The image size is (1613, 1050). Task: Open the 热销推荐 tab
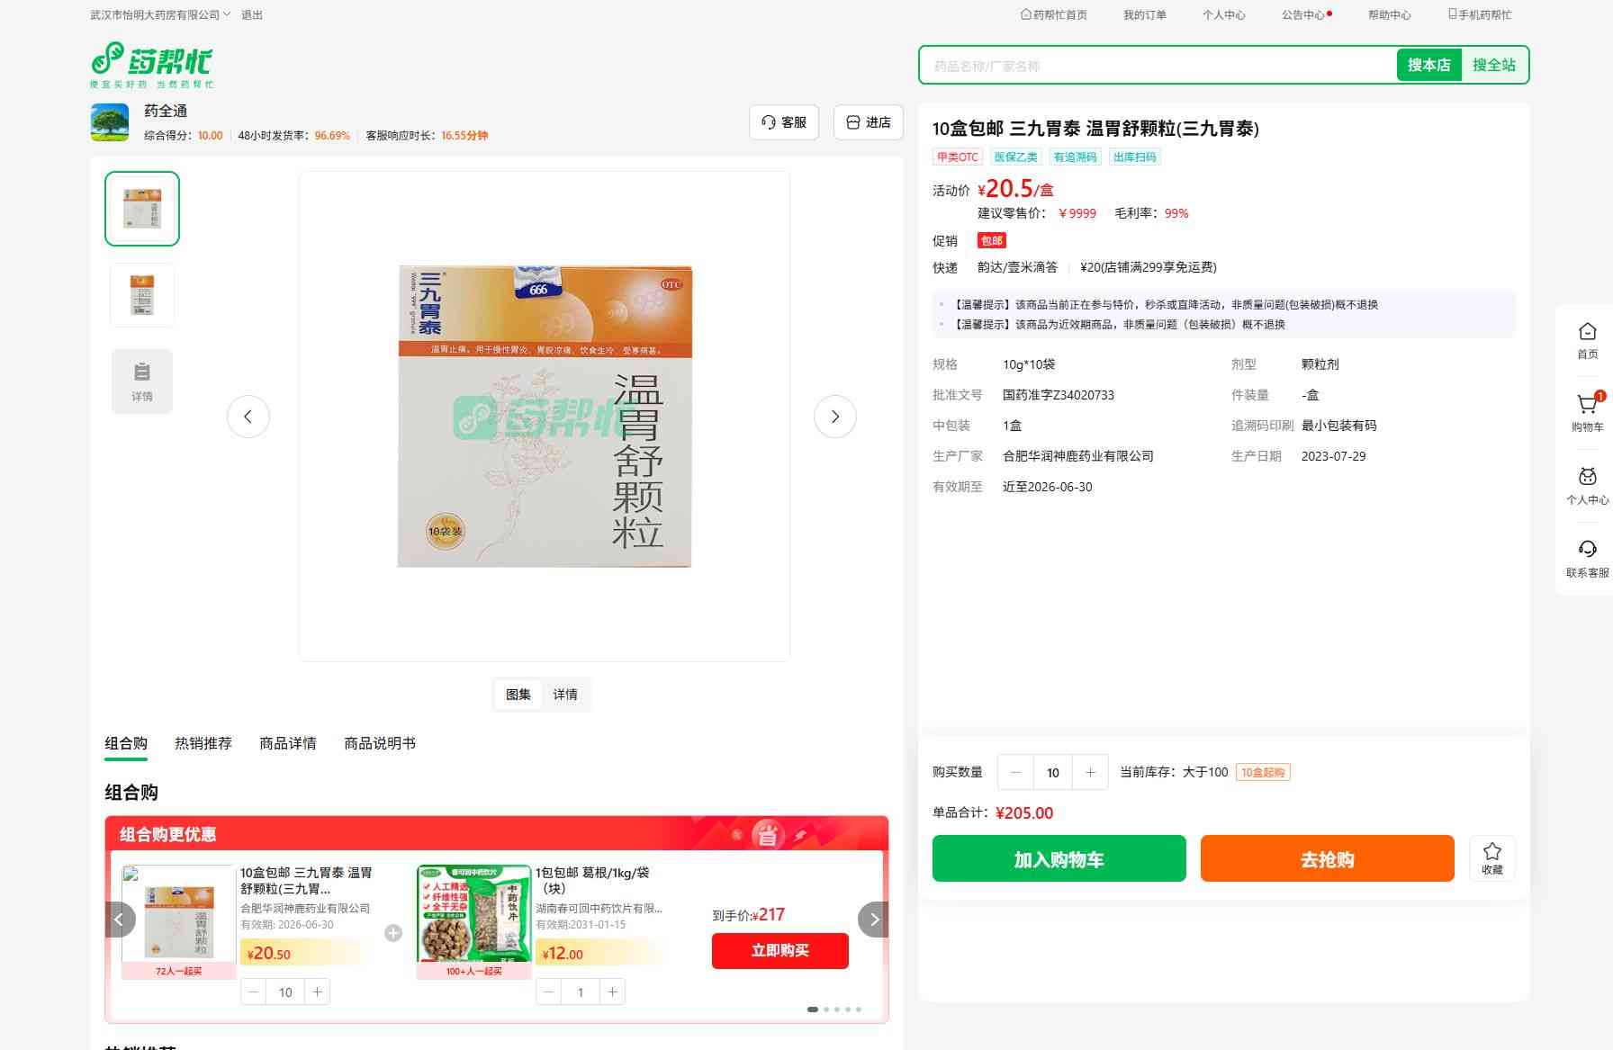point(203,743)
